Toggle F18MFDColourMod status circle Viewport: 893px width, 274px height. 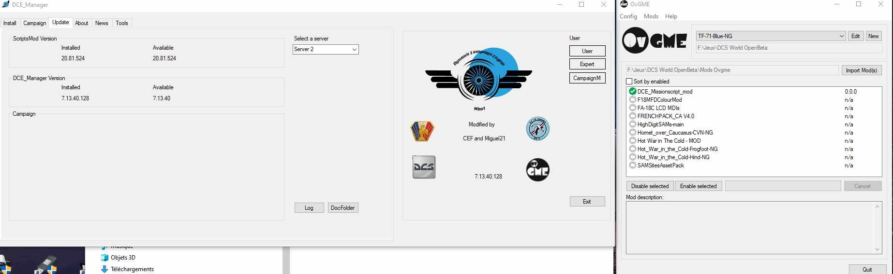click(632, 99)
